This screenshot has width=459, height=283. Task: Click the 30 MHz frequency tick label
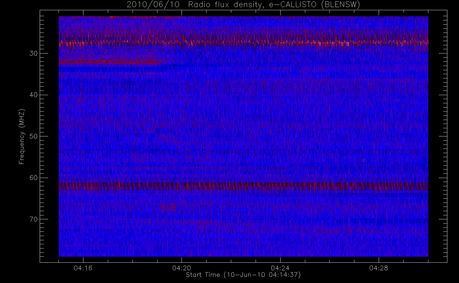pyautogui.click(x=33, y=53)
